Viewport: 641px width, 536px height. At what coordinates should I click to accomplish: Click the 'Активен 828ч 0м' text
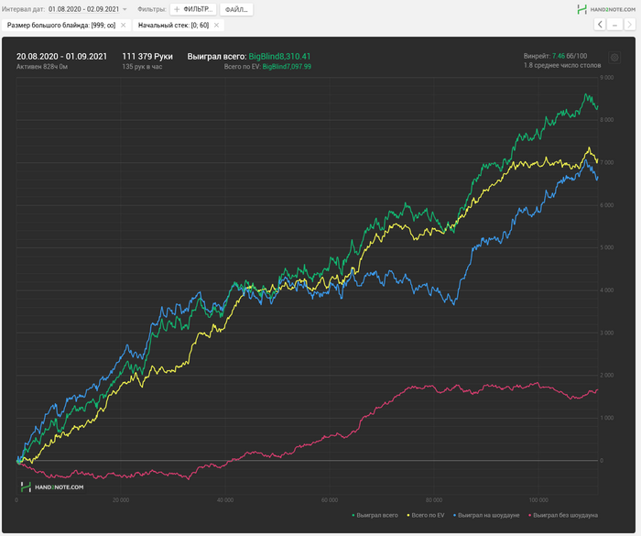click(42, 66)
